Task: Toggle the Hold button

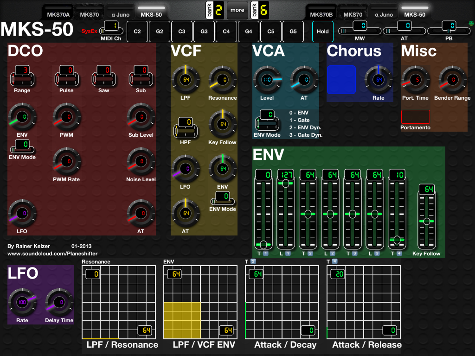Action: tap(323, 31)
